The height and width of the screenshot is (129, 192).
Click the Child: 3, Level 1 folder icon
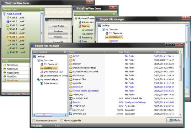8,26
